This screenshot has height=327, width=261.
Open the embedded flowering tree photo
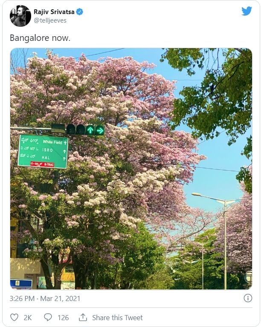(x=131, y=169)
